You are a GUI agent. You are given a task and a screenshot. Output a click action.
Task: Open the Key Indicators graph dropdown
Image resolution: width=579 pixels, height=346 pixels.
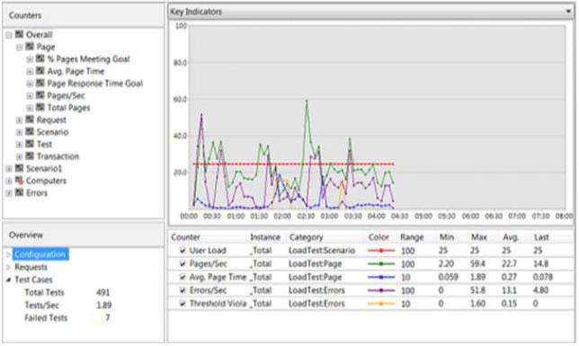[568, 12]
